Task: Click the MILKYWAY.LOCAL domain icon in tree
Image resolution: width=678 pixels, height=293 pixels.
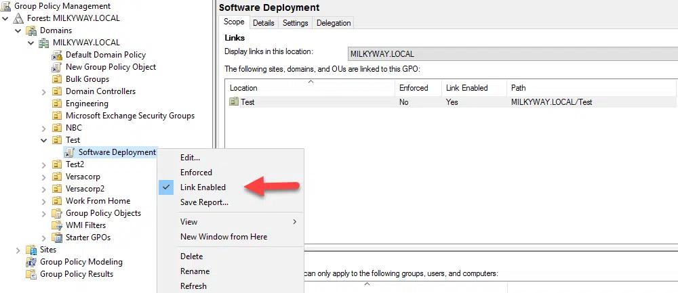Action: click(x=44, y=43)
